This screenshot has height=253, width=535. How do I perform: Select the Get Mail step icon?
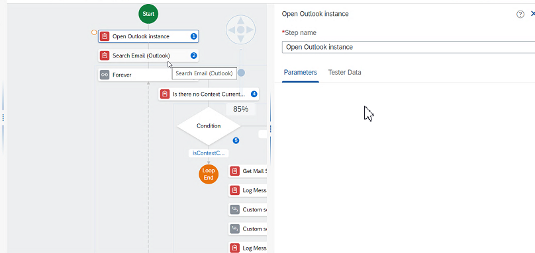[x=235, y=171]
